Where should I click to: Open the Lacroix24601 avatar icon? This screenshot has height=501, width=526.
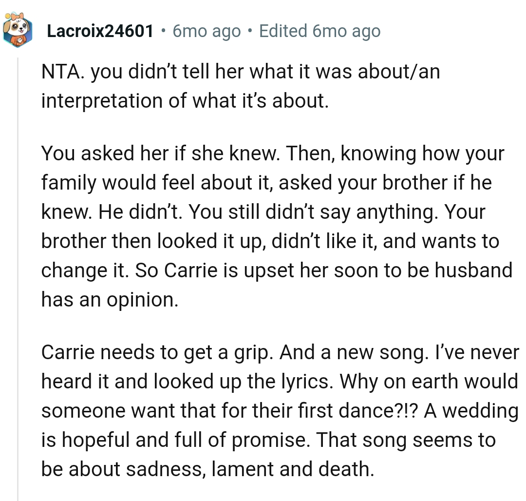click(x=18, y=31)
